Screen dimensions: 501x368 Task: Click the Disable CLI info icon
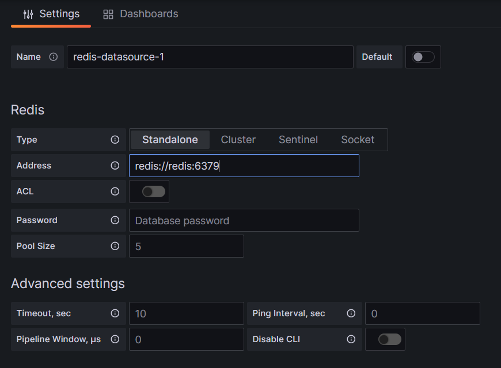coord(351,339)
